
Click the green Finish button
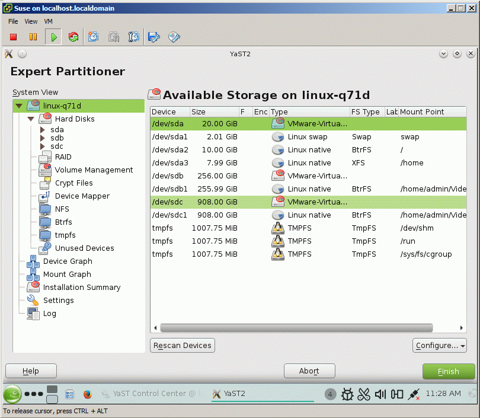449,371
